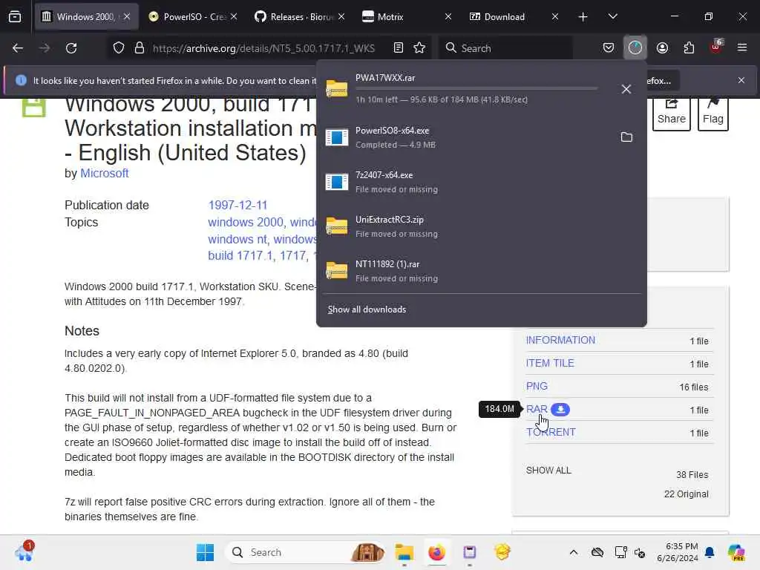Open weather widget on taskbar

point(24,551)
